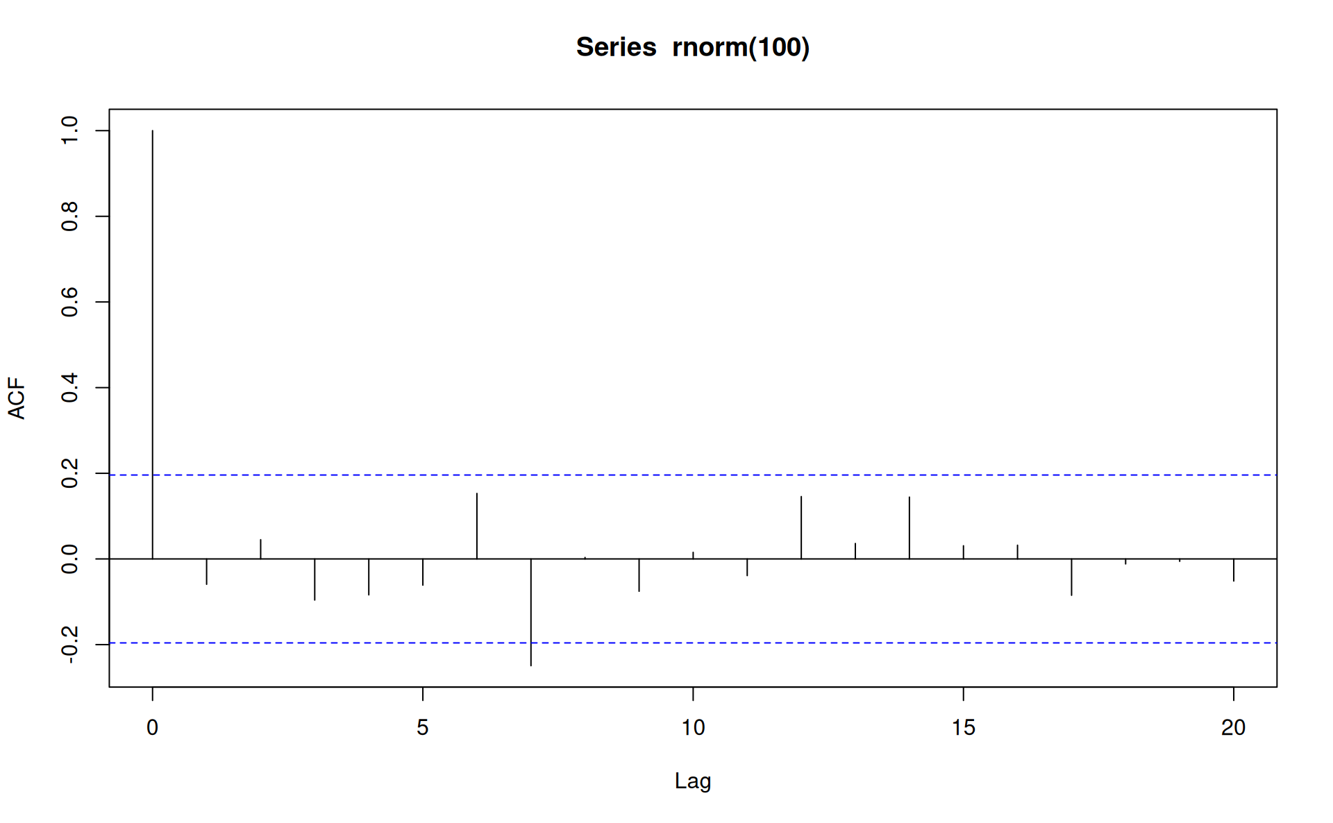The image size is (1333, 823).
Task: Click the y-axis tick label 1.0
Action: click(x=70, y=130)
